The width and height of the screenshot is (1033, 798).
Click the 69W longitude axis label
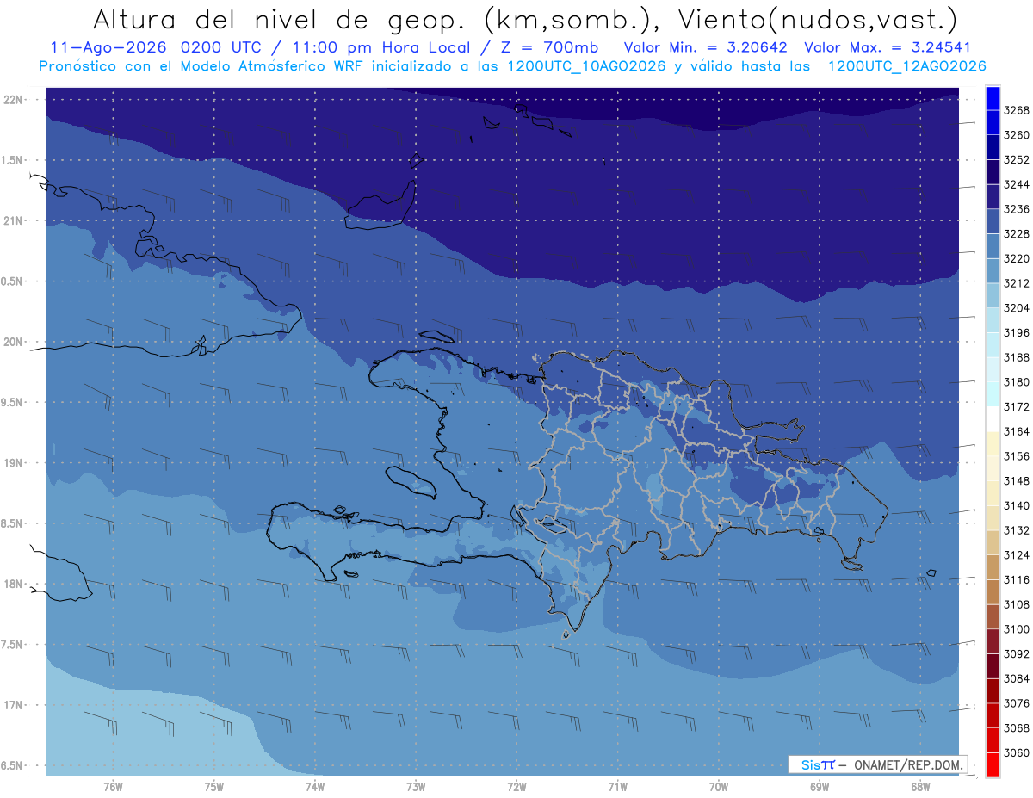(820, 787)
